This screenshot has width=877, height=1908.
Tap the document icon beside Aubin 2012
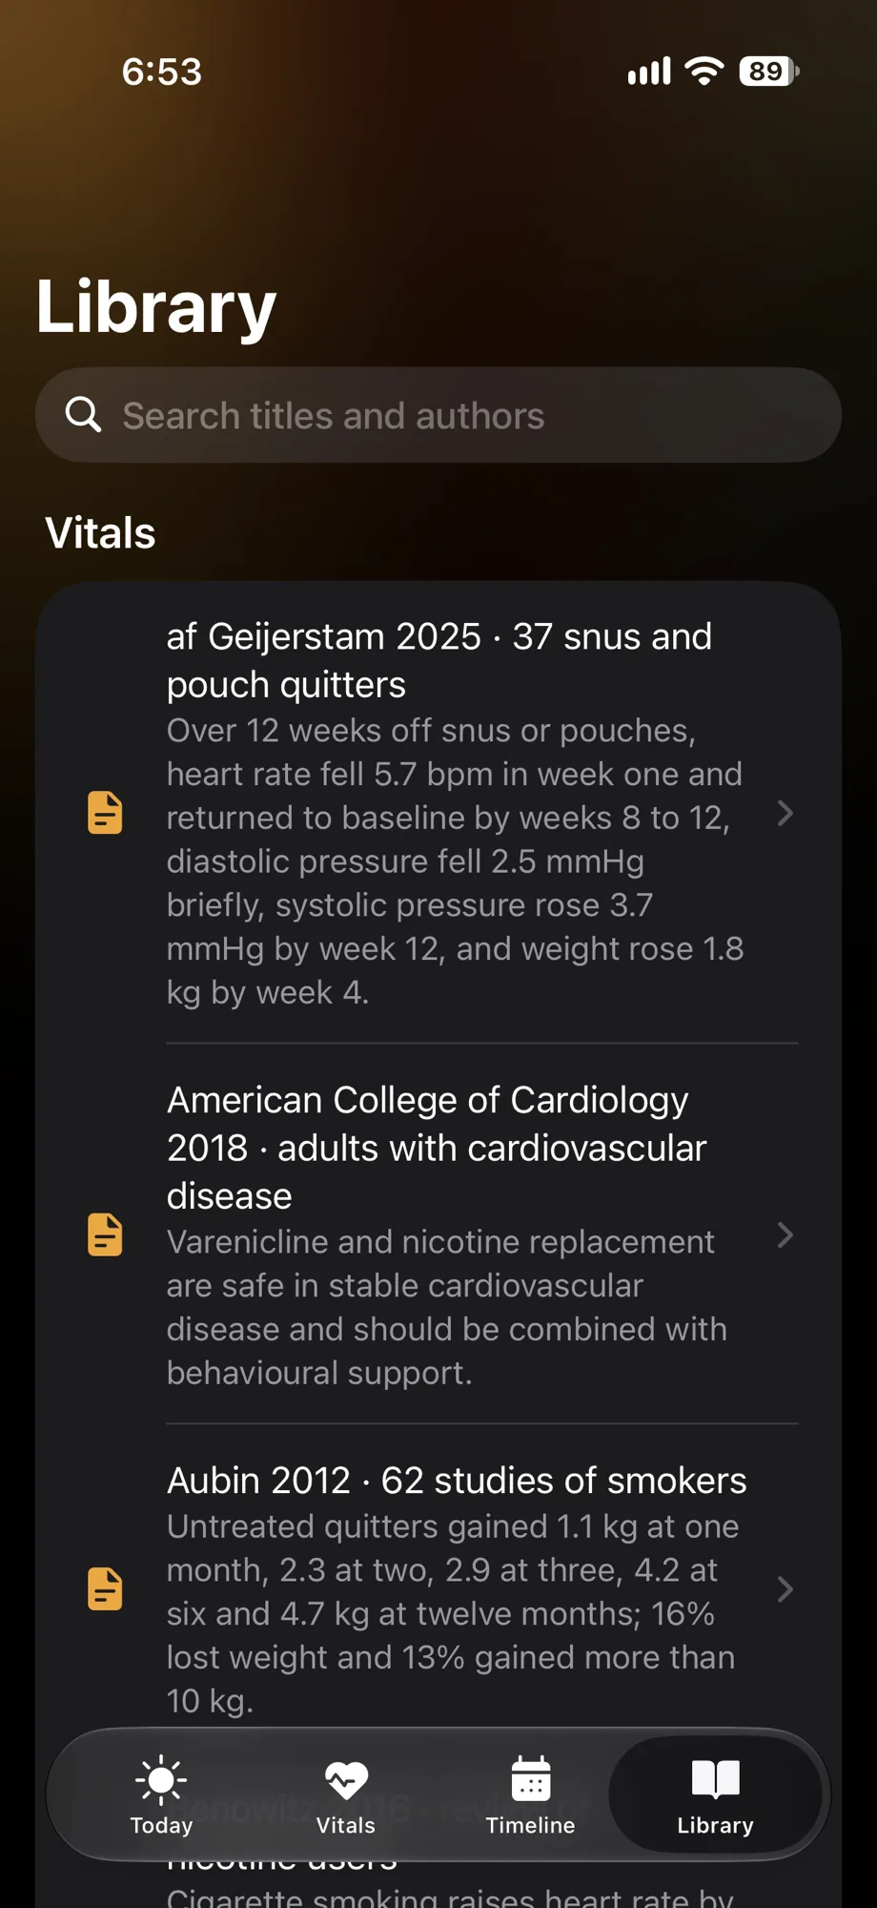tap(105, 1589)
